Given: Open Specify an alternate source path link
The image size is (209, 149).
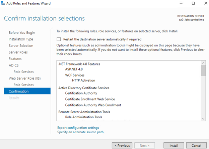Looking at the screenshot, I should [x=80, y=132].
